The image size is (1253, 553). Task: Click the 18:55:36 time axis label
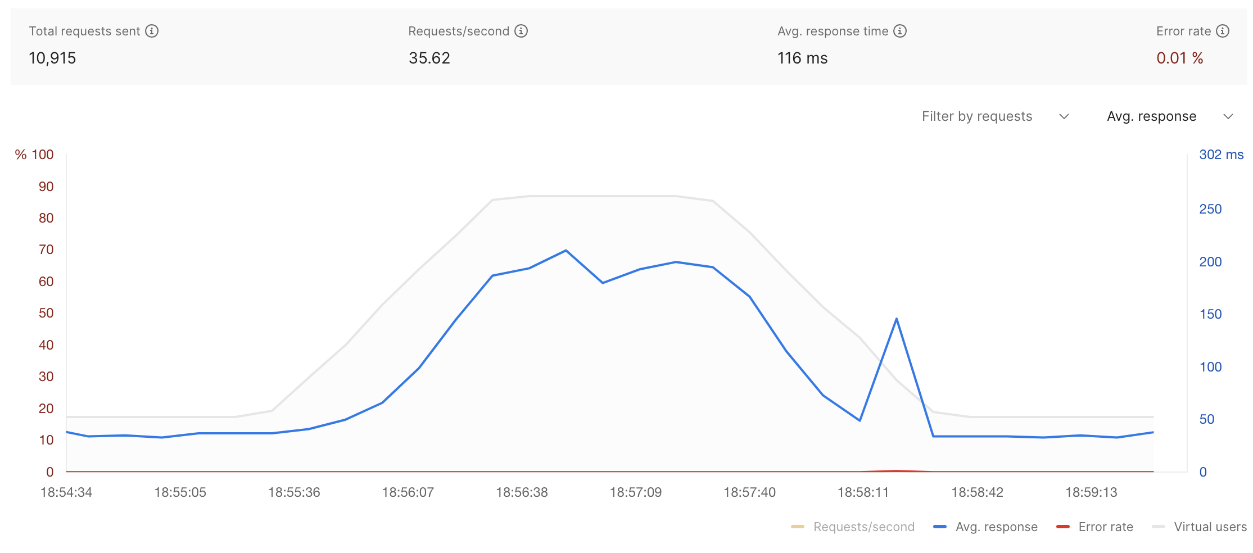click(x=294, y=492)
